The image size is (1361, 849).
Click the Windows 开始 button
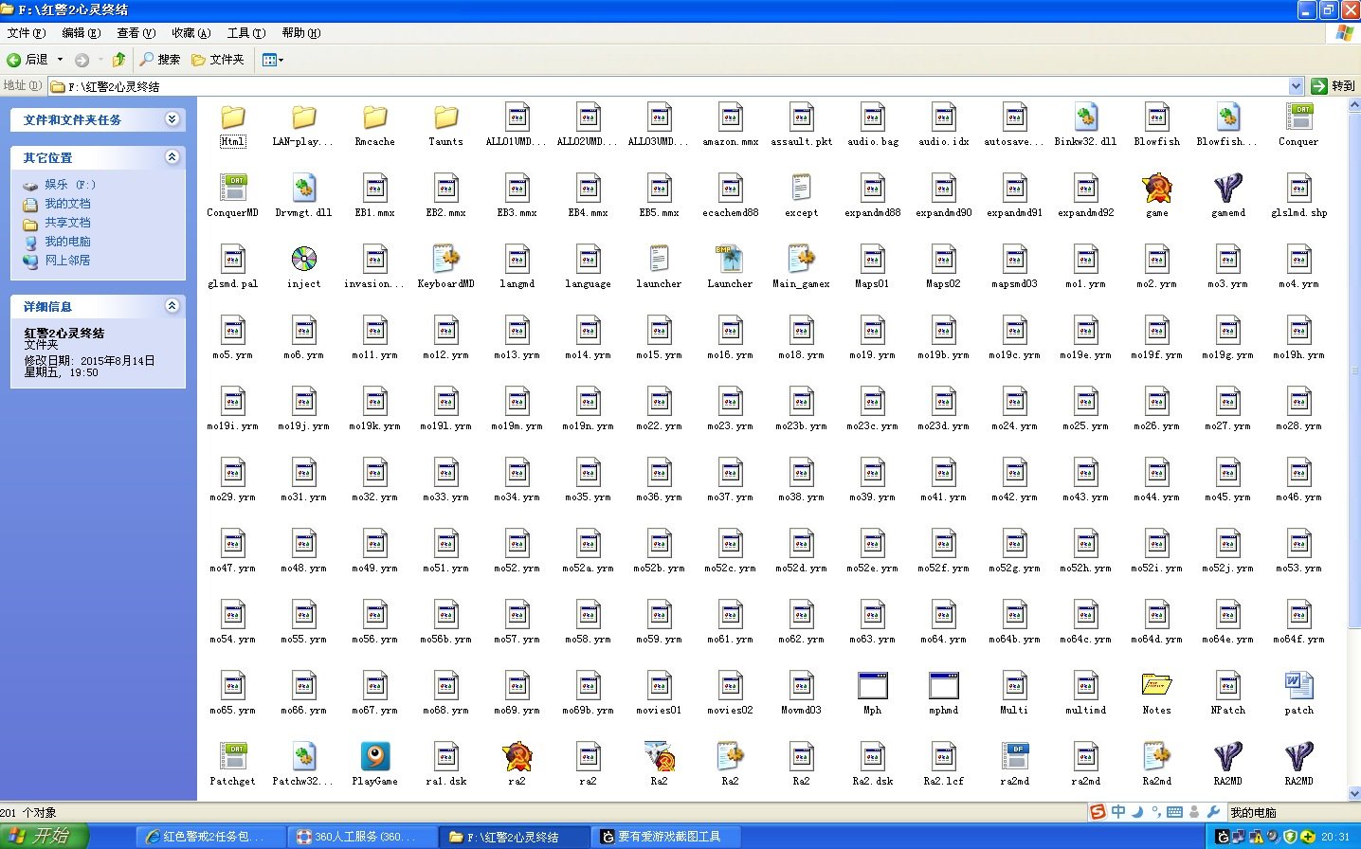coord(45,836)
